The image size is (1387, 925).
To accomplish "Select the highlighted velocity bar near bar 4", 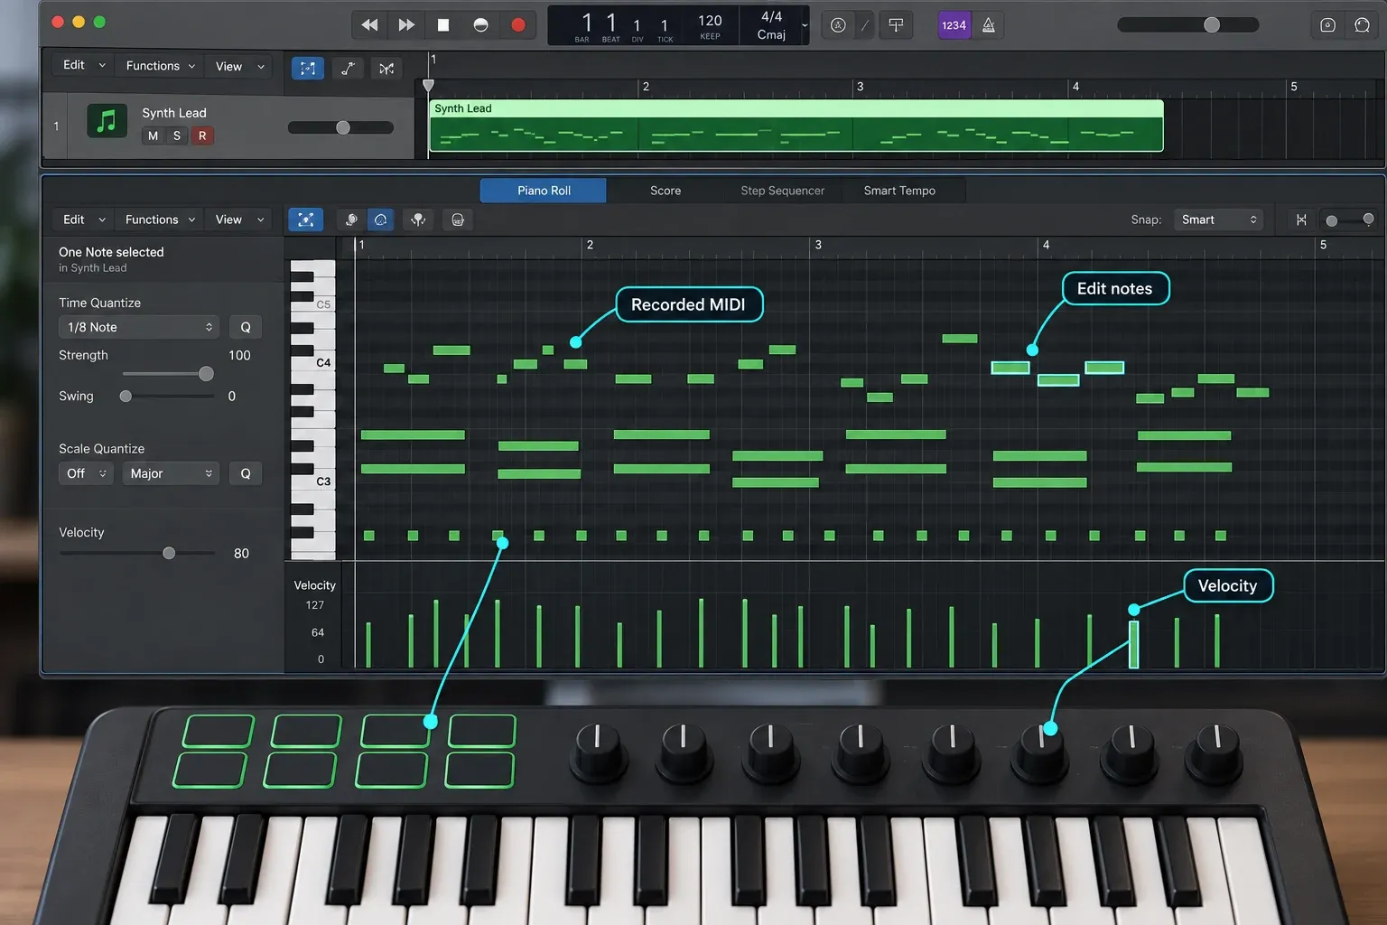I will click(x=1133, y=644).
